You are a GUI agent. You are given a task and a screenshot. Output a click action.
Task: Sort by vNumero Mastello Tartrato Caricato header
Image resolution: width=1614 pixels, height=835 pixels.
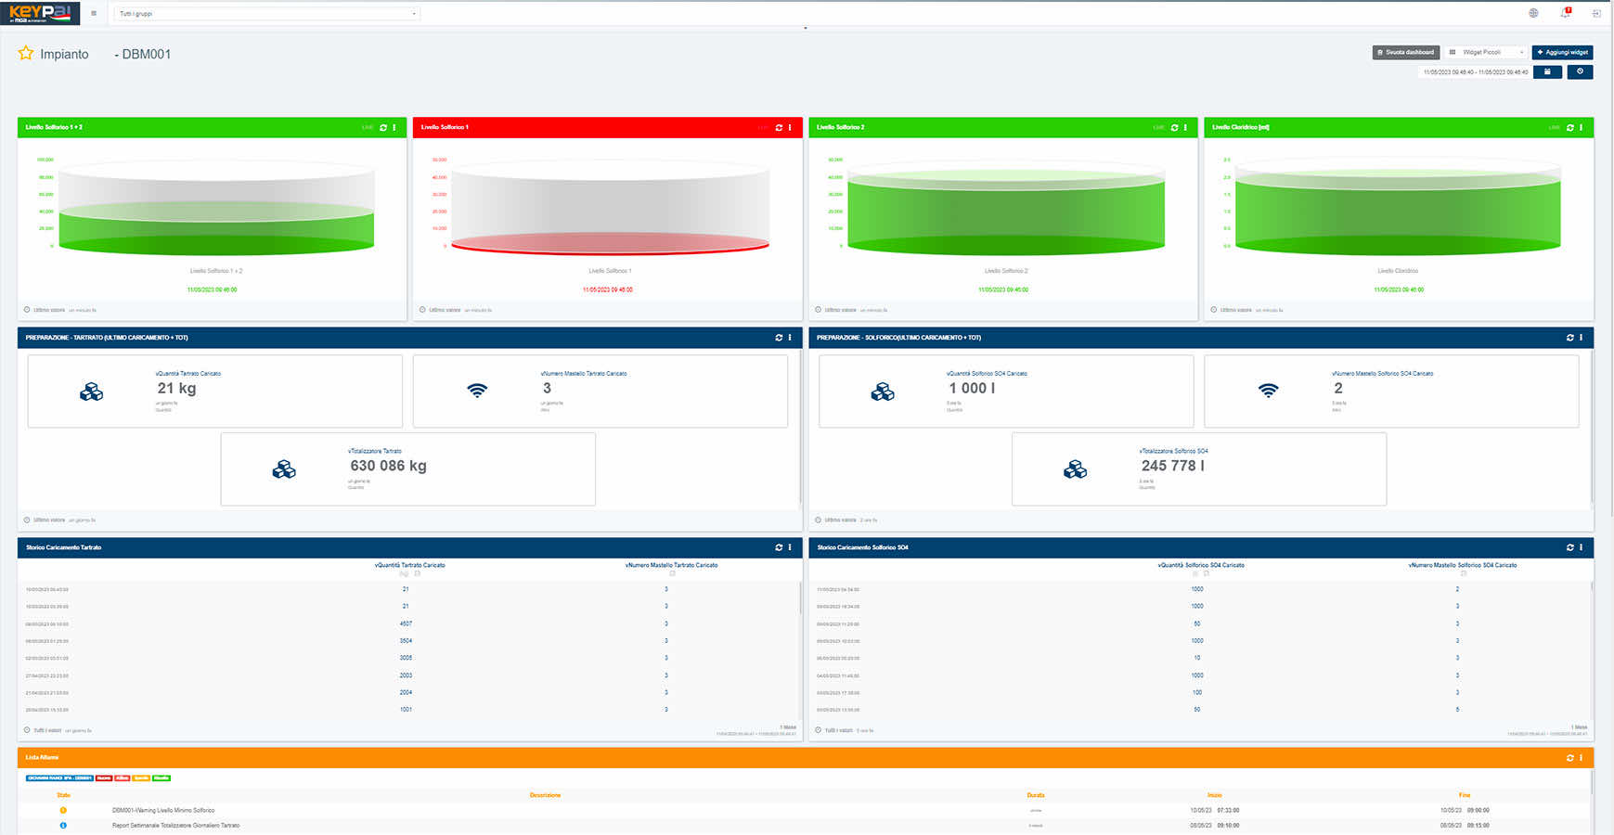(x=671, y=565)
